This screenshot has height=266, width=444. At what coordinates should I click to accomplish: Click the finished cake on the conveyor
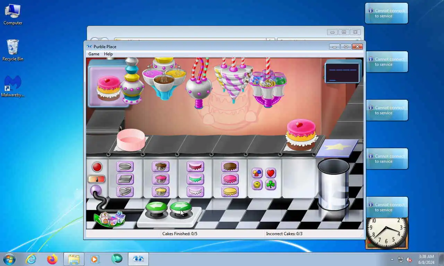point(301,134)
